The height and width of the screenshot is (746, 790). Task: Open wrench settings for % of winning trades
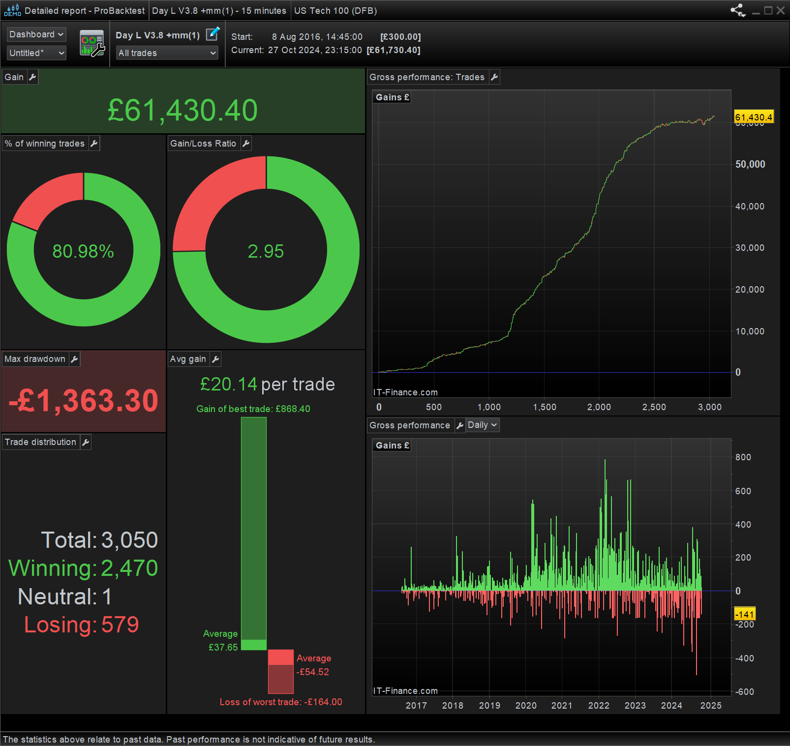point(94,144)
